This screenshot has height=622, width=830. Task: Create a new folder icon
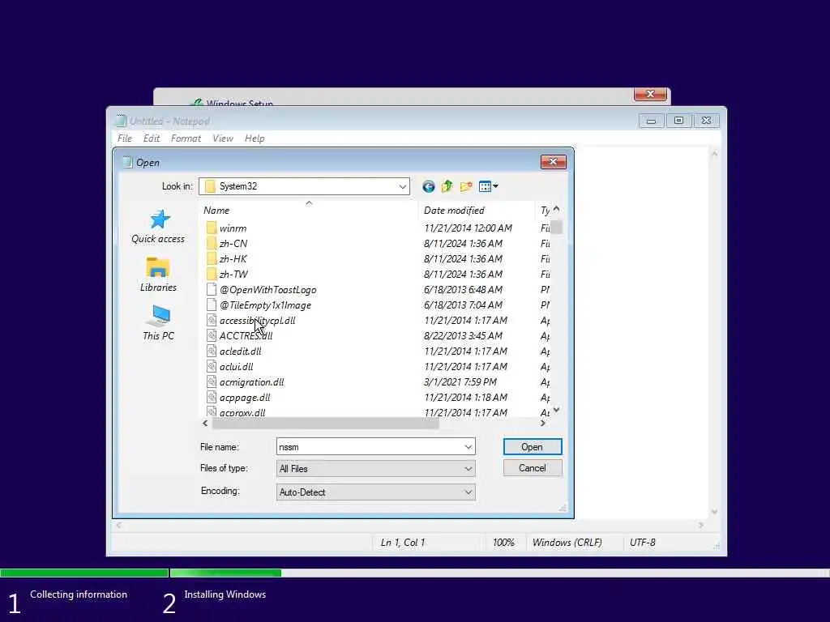[x=466, y=186]
